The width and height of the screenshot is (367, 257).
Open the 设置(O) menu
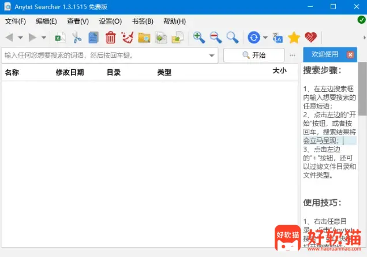(x=110, y=21)
